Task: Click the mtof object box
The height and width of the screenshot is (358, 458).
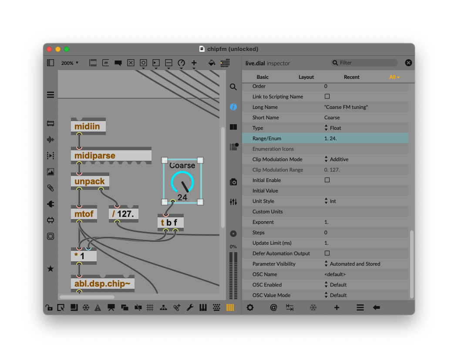Action: [x=84, y=214]
